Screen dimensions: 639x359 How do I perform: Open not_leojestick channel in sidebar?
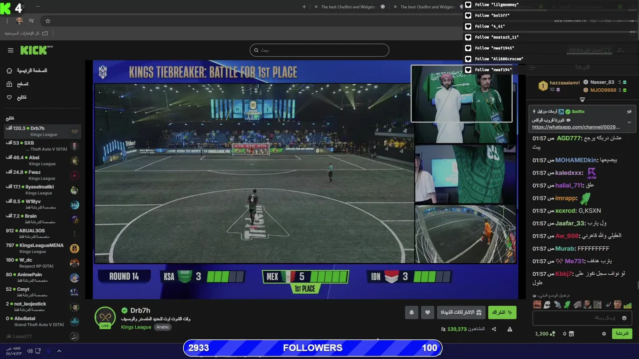click(42, 307)
